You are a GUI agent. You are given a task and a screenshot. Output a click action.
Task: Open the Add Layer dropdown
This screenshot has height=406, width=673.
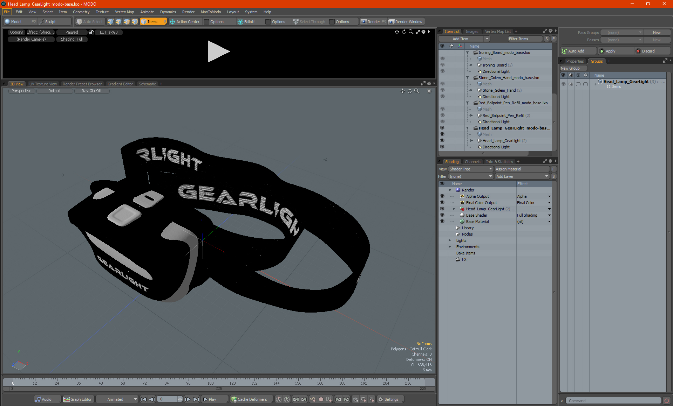click(522, 176)
